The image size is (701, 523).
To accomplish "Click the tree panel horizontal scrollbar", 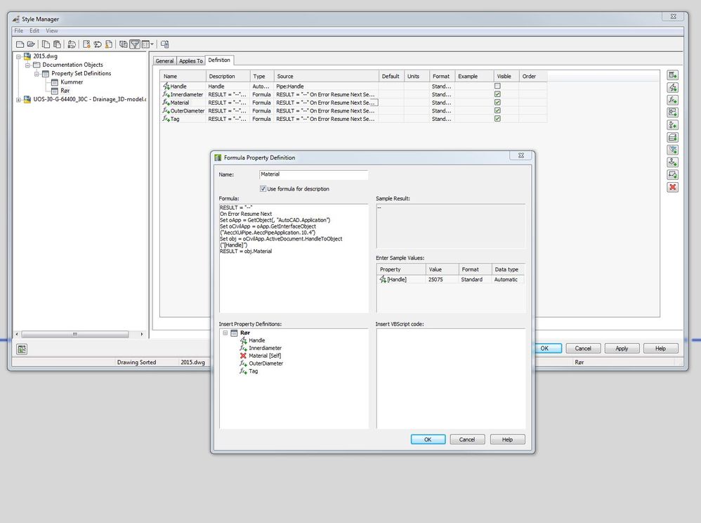I will coord(79,334).
